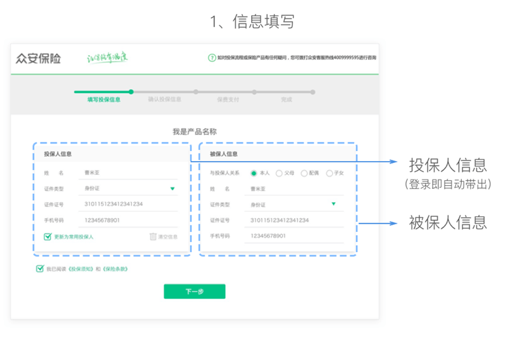This screenshot has width=506, height=338.
Task: Click the 填写投保信息 step dot
Action: tap(131, 92)
